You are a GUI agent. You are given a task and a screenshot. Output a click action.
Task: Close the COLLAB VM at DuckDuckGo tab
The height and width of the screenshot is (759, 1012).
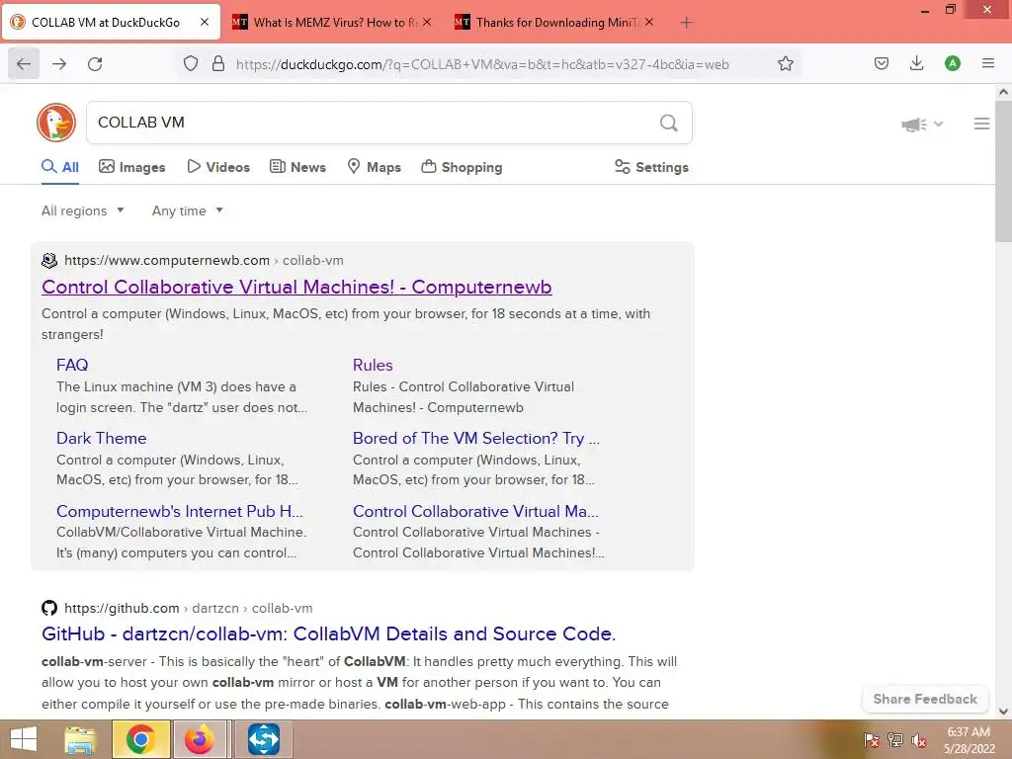(205, 22)
